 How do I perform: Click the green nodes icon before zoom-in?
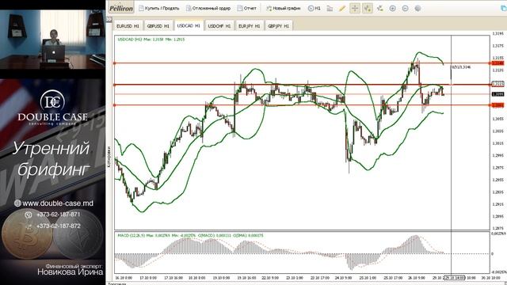pyautogui.click(x=380, y=9)
